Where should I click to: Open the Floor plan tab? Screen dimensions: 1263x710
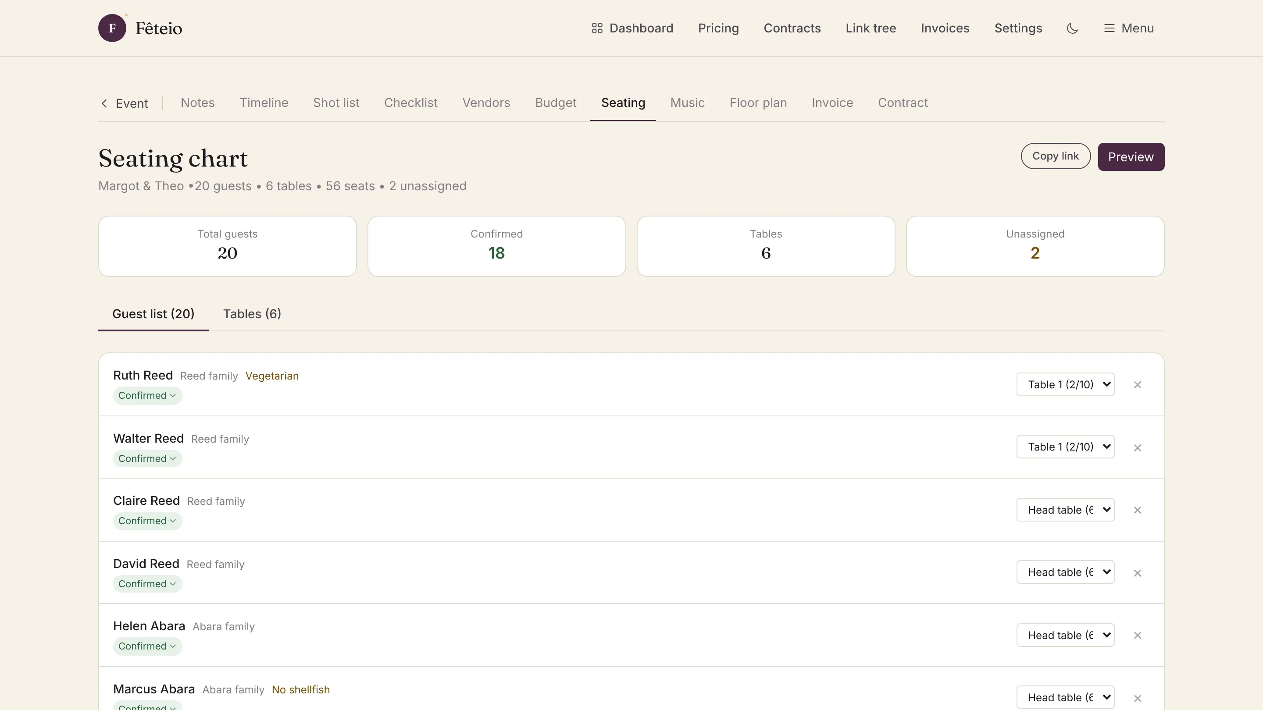pos(758,103)
